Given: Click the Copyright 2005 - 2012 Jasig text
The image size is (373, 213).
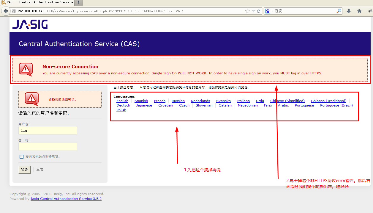Looking at the screenshot, I should [57, 194].
